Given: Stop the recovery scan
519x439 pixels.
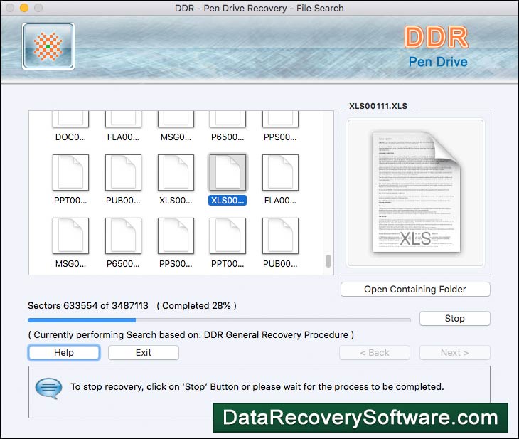Looking at the screenshot, I should click(454, 318).
